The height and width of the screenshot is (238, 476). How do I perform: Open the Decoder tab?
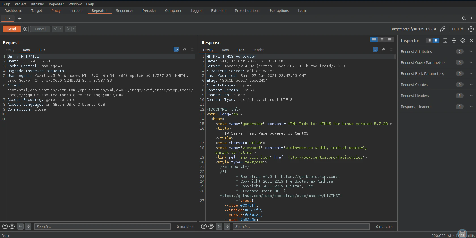click(149, 11)
